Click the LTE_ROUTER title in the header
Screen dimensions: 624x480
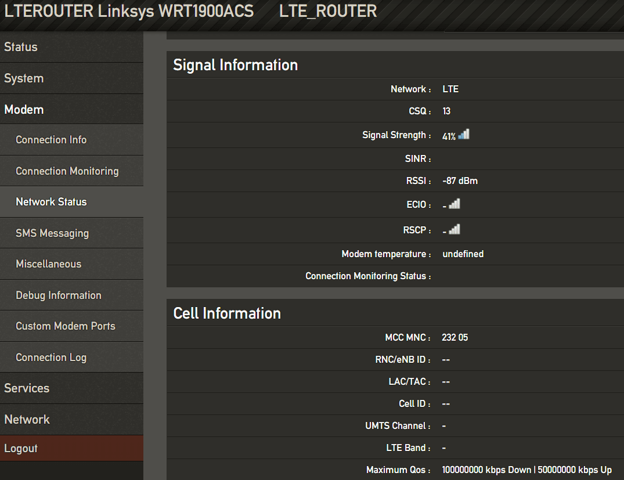(328, 10)
